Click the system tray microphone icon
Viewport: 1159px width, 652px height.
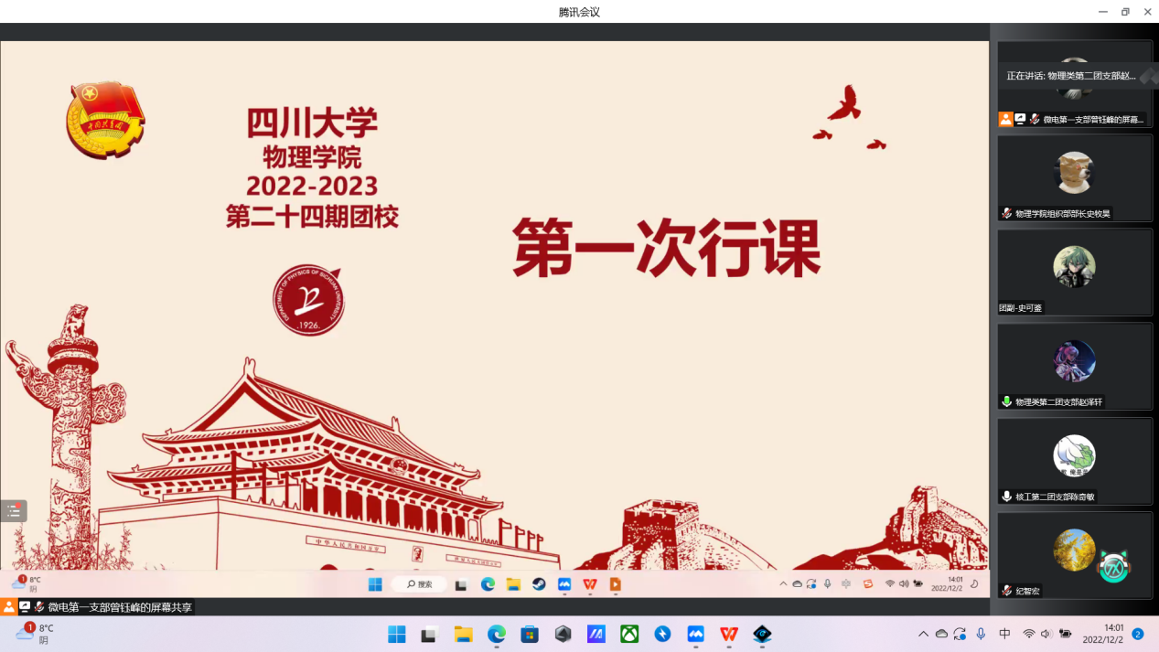[981, 634]
